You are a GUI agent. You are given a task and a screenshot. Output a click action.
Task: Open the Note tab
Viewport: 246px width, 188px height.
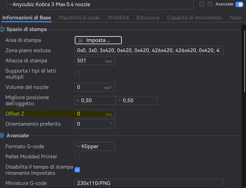tap(236, 18)
